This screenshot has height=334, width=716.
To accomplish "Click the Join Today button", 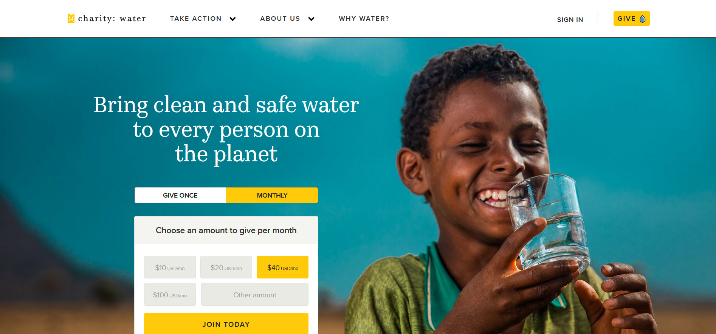I will [226, 324].
